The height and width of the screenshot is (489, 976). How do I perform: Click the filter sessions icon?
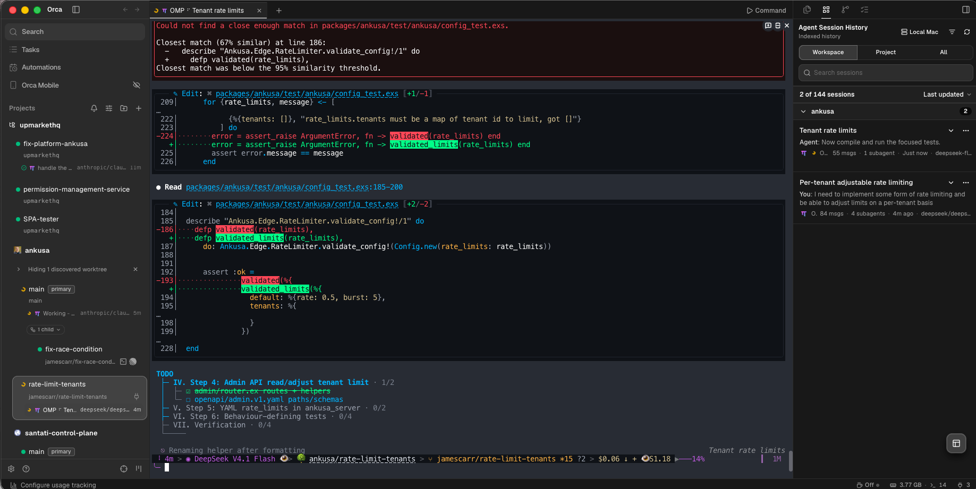point(952,32)
